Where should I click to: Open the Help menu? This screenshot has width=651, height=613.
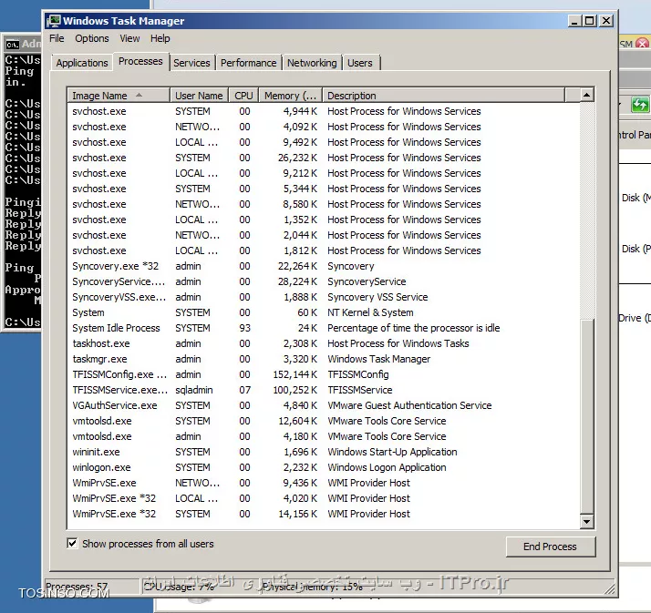coord(160,38)
